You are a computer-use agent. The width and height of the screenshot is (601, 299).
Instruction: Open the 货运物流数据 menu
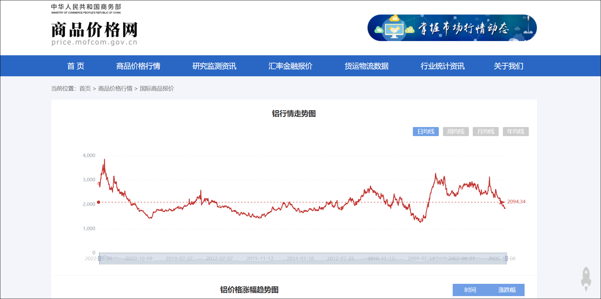click(x=367, y=66)
